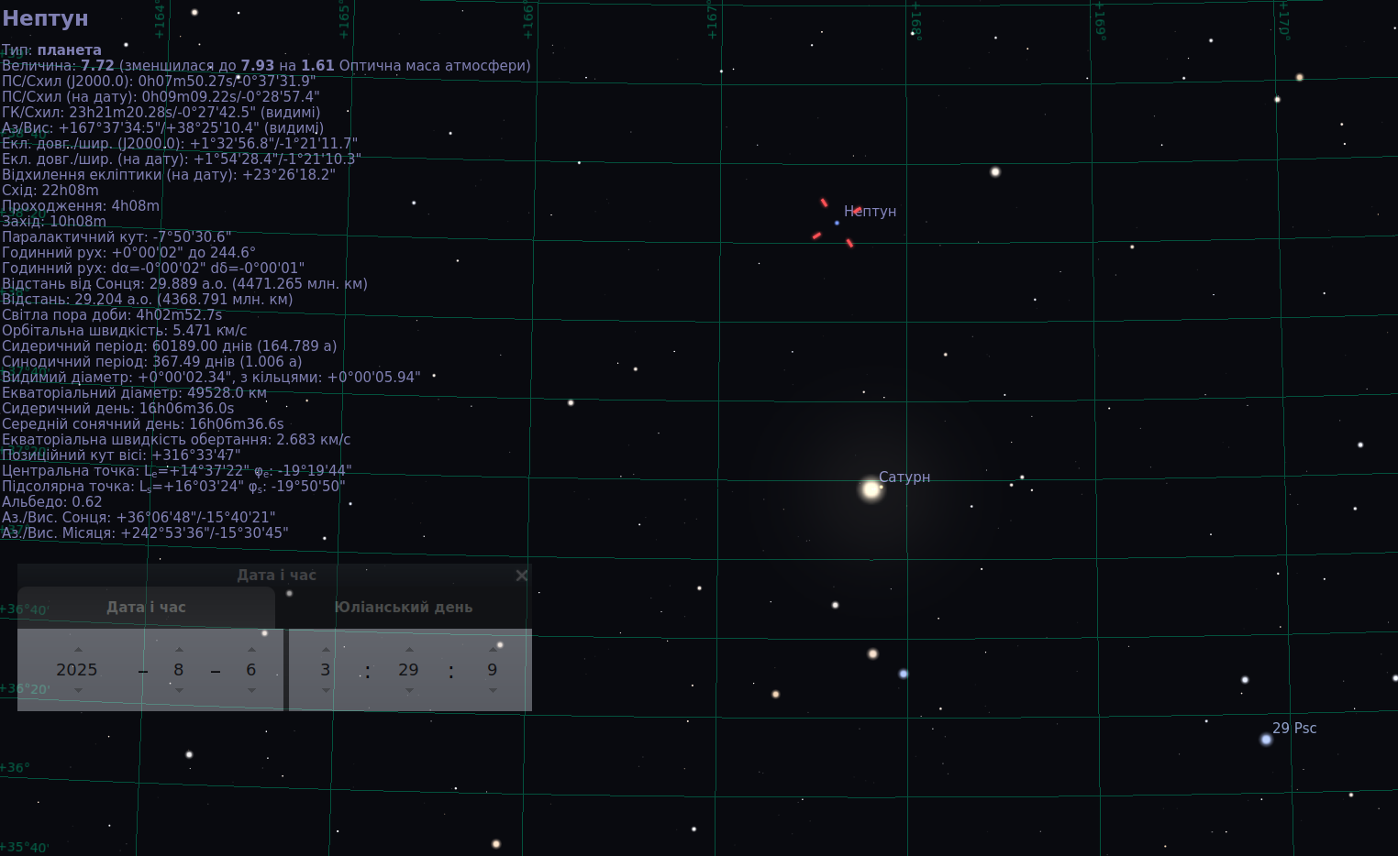
Task: Lower the hour value 3
Action: pyautogui.click(x=326, y=690)
